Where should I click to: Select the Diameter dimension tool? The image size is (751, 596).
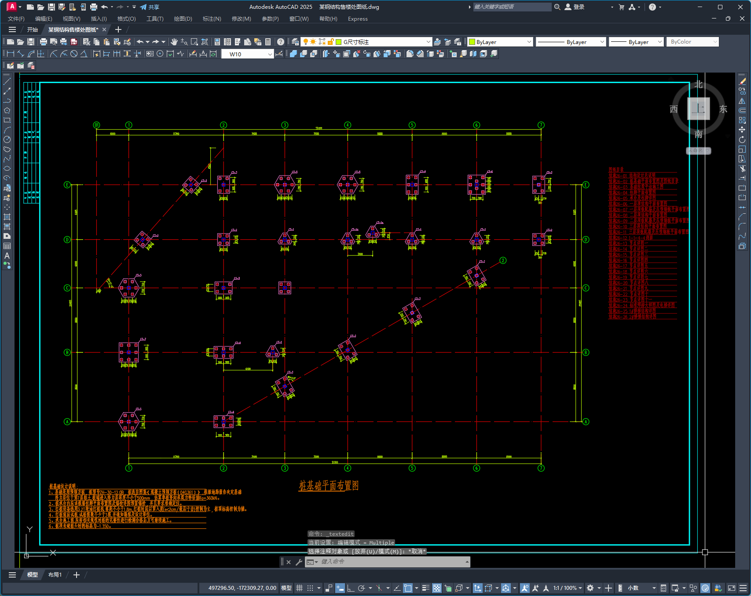[74, 54]
